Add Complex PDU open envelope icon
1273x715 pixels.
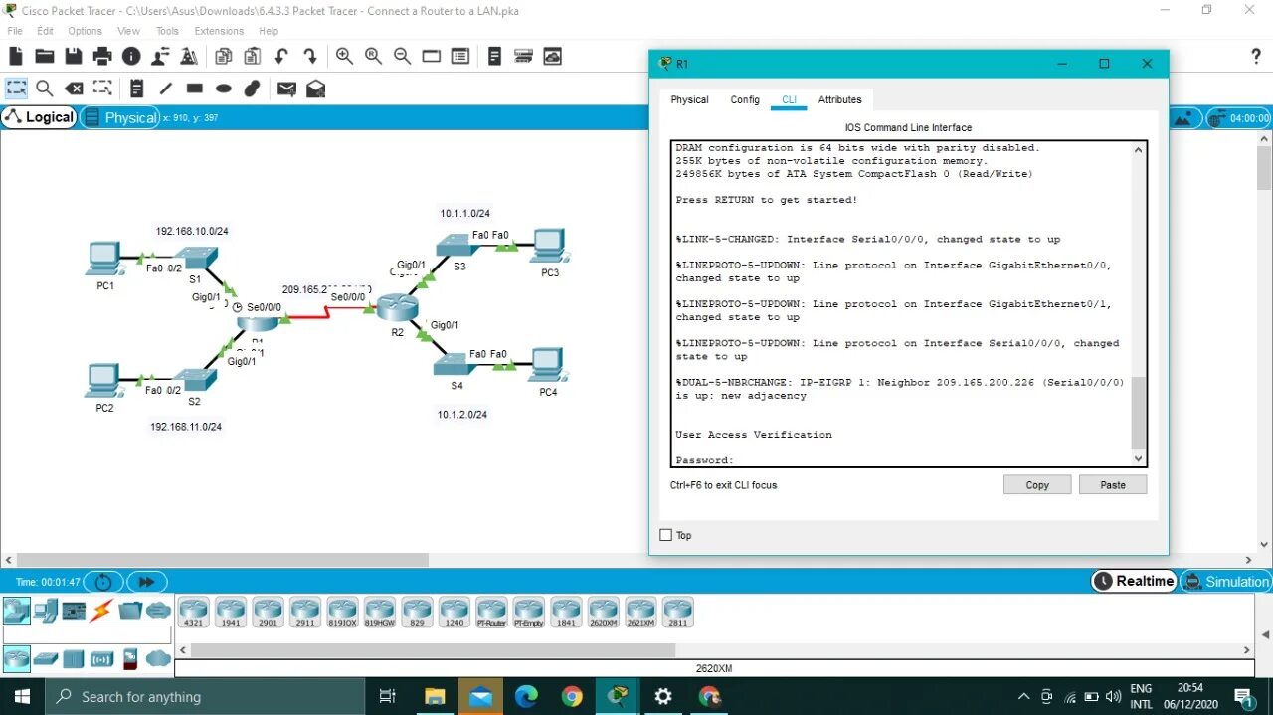(315, 89)
